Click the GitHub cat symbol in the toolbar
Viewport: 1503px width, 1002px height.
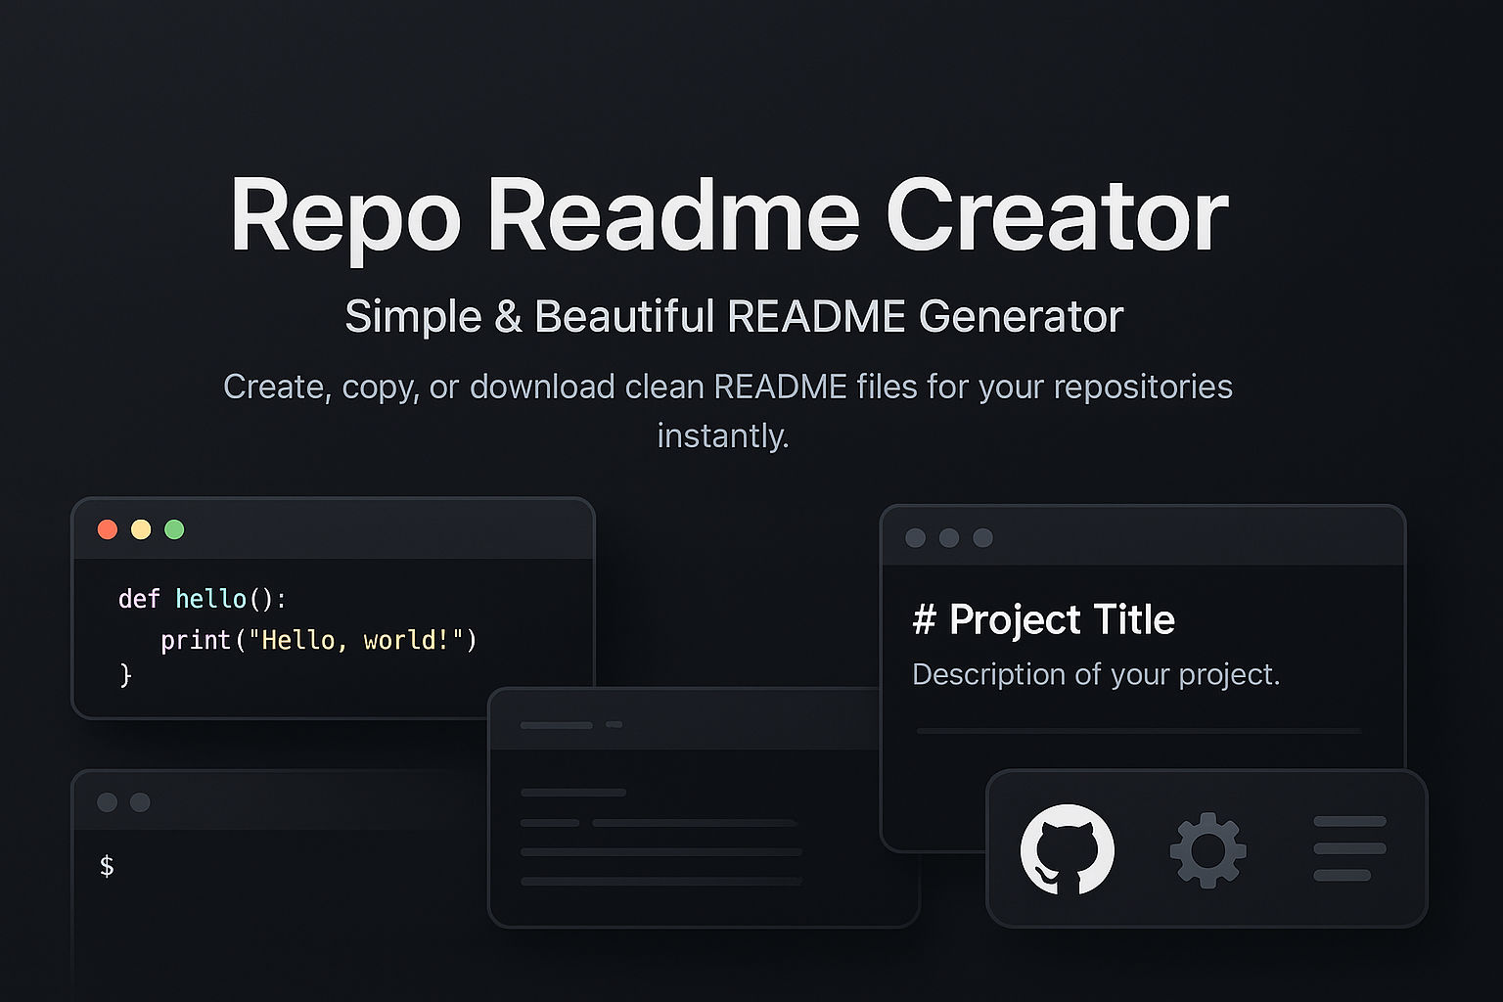coord(1067,849)
